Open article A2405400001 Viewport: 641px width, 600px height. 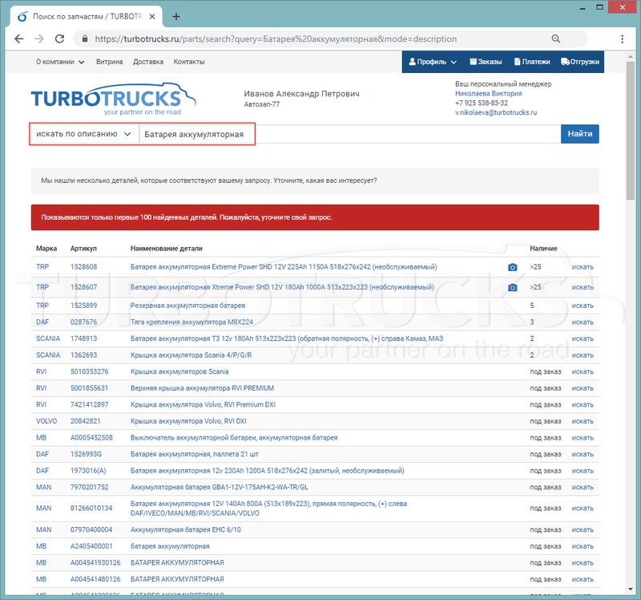coord(91,546)
